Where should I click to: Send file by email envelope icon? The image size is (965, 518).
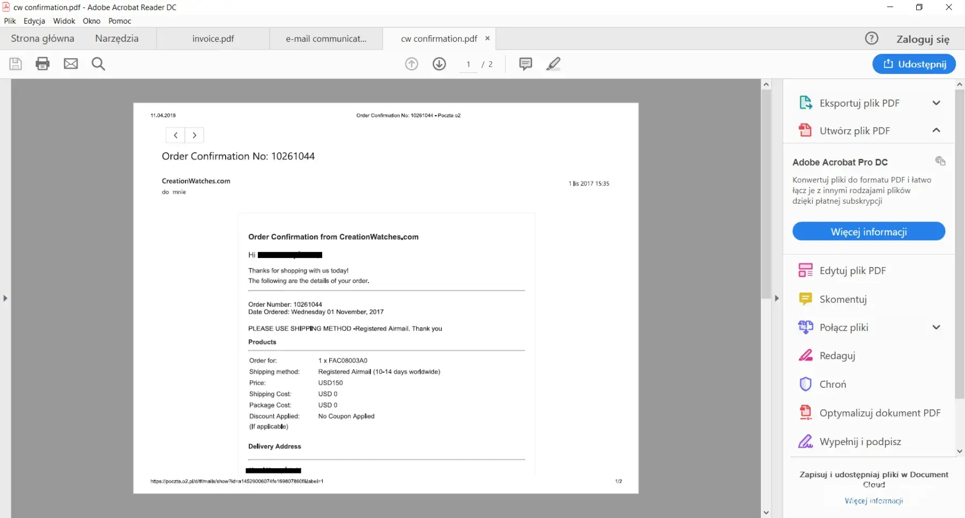(71, 64)
